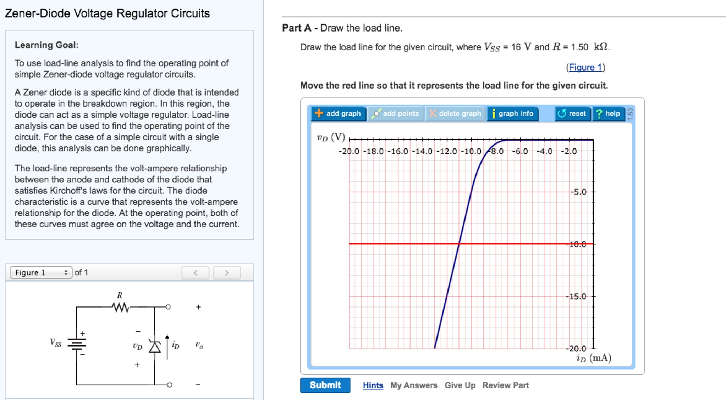Activate the delete graph tool
Screen dimensions: 726x400
(455, 113)
